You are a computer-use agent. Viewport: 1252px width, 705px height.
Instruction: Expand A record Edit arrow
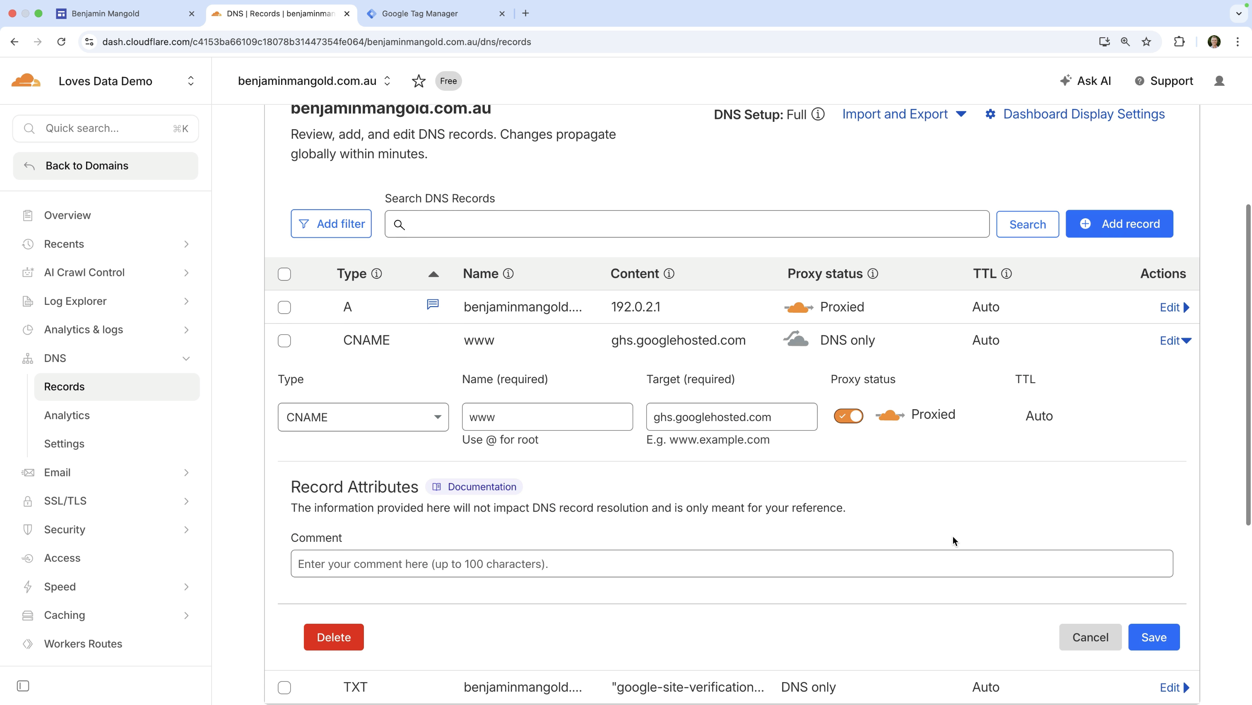[1174, 308]
